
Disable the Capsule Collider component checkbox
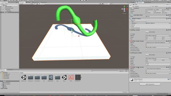(x=133, y=53)
